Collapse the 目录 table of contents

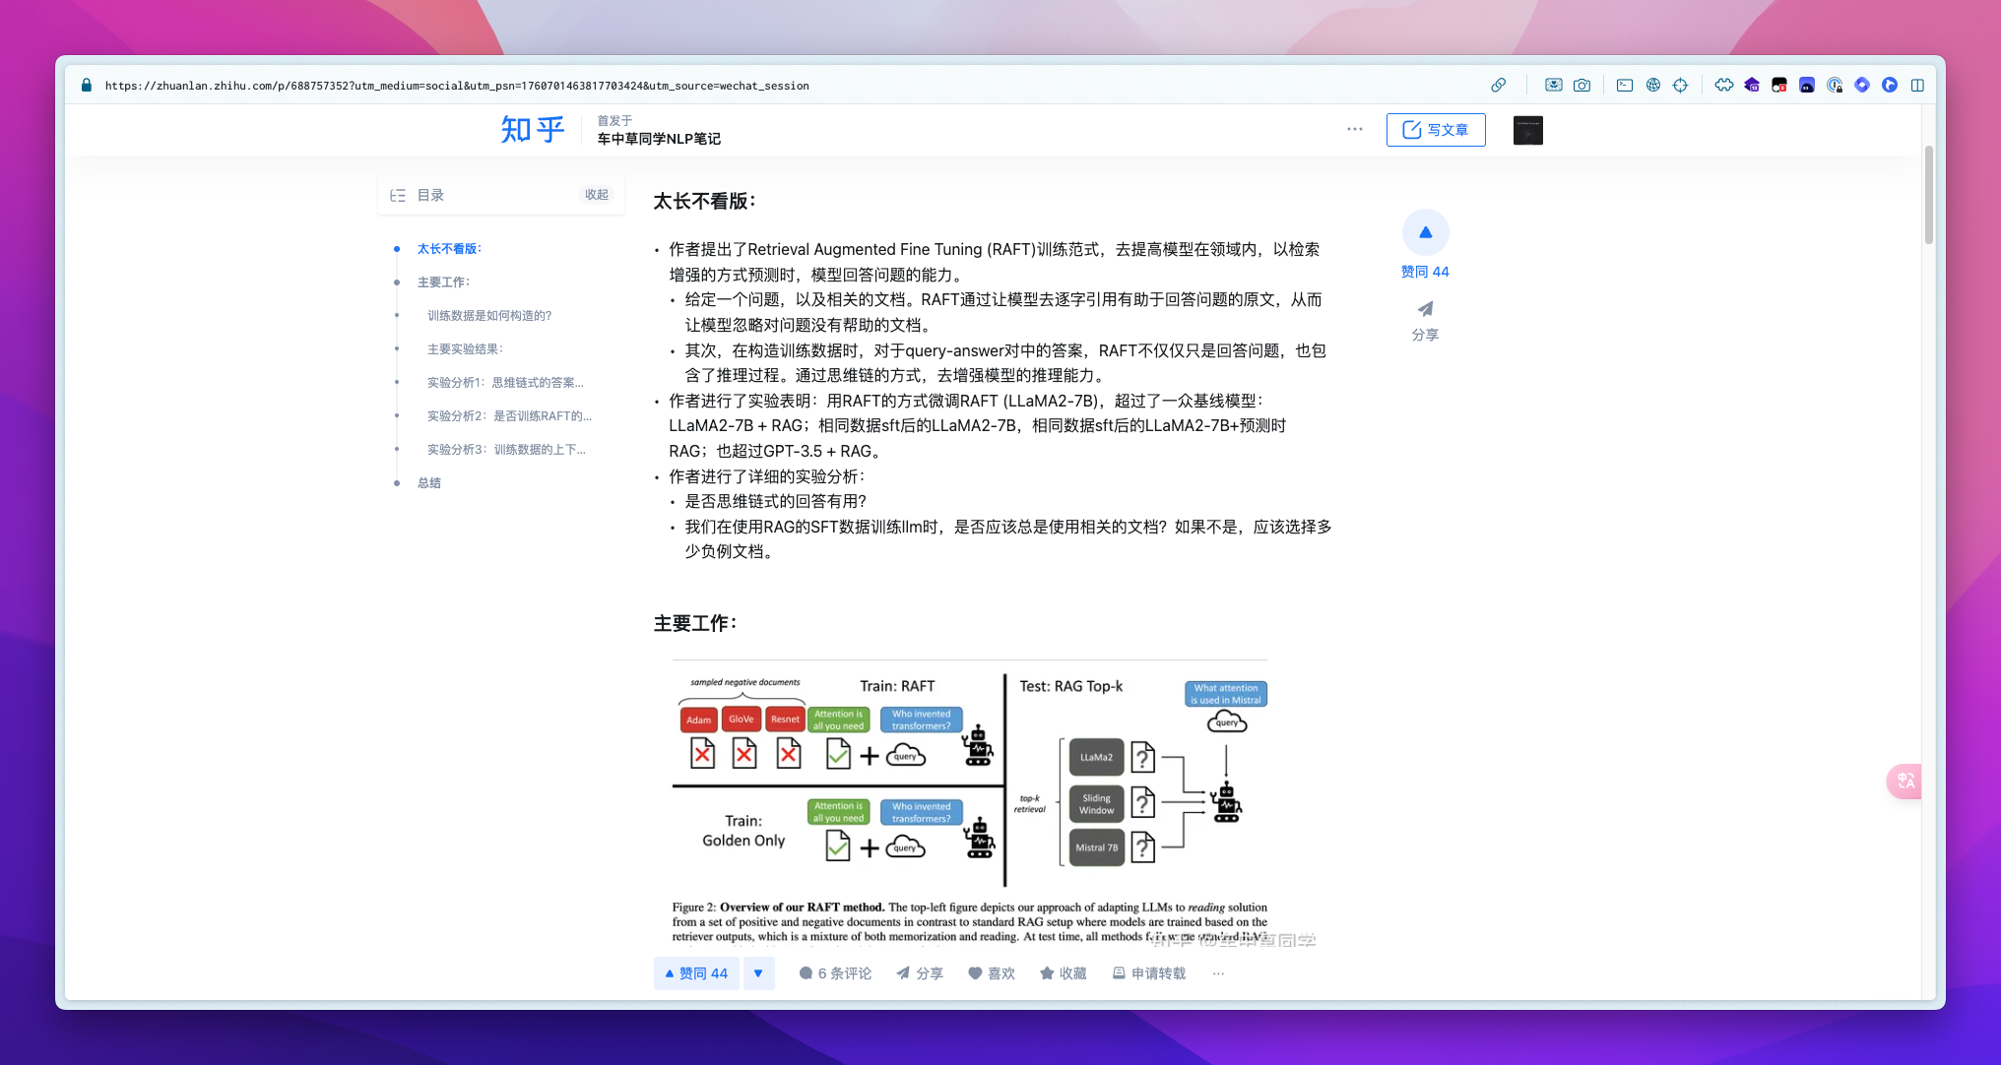tap(597, 195)
